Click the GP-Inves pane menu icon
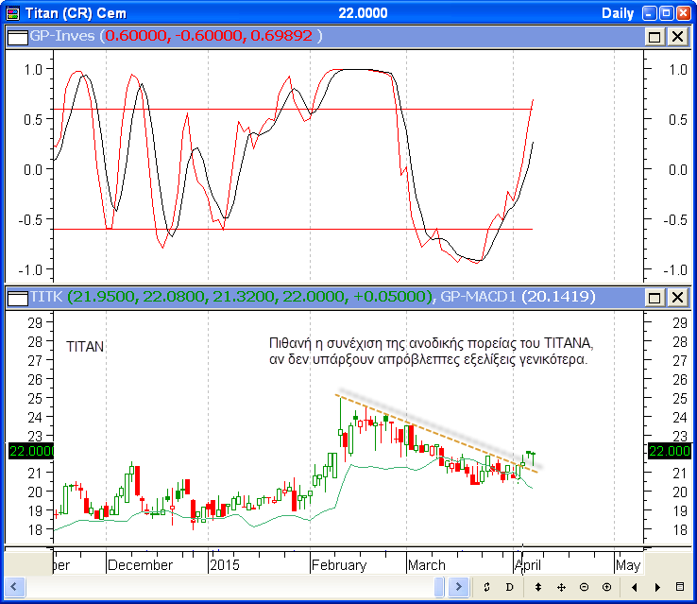Screen dimensions: 697x604 pyautogui.click(x=18, y=37)
